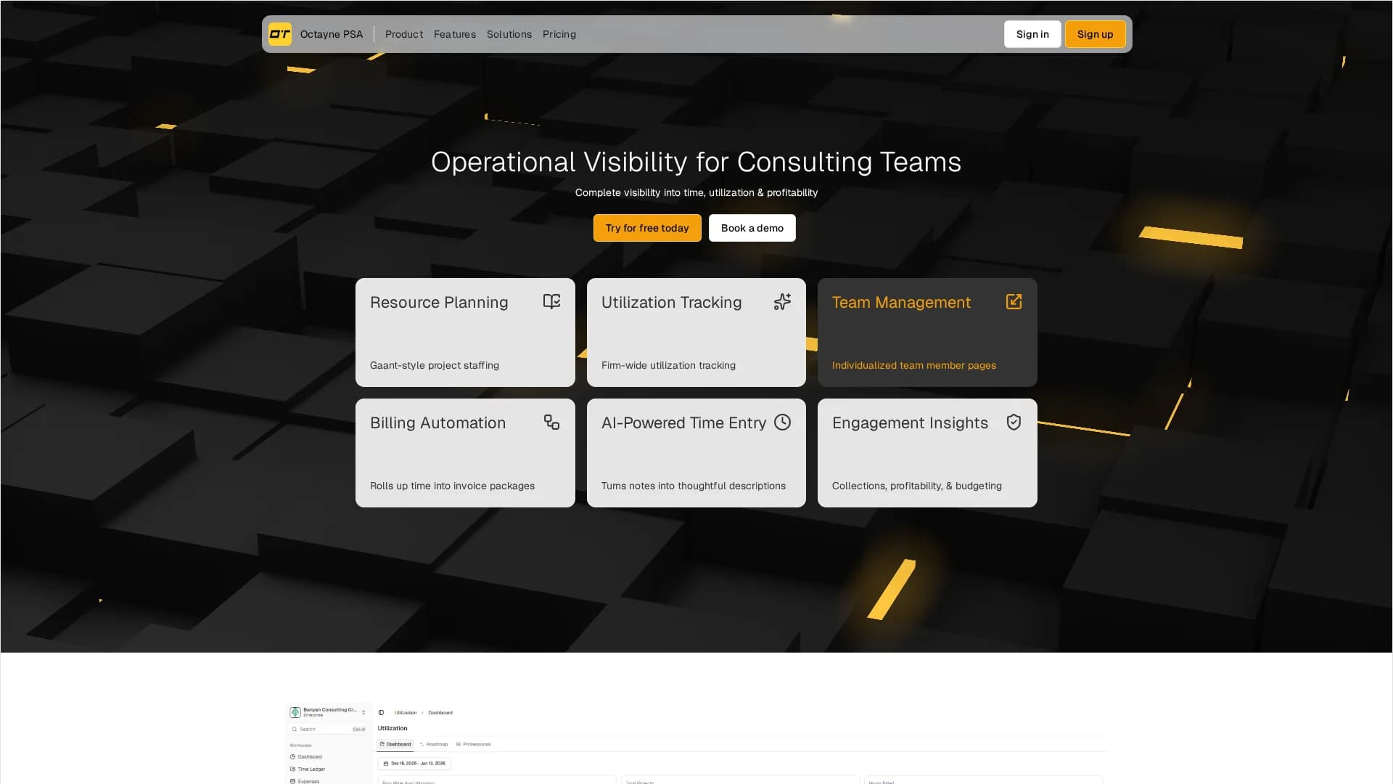Image resolution: width=1393 pixels, height=784 pixels.
Task: Click the Utilization breadcrumb
Action: (x=406, y=713)
